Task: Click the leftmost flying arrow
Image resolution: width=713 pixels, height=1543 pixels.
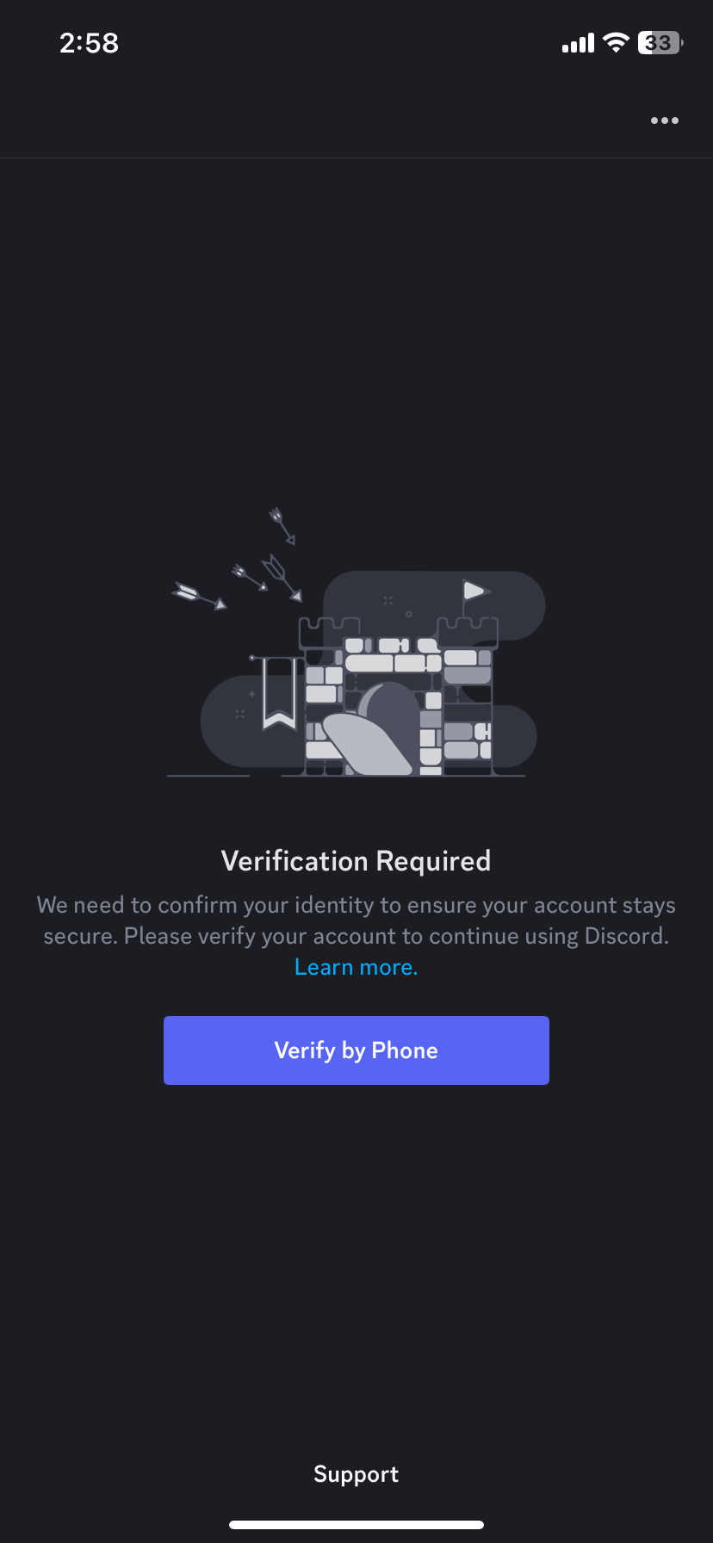Action: pyautogui.click(x=198, y=595)
